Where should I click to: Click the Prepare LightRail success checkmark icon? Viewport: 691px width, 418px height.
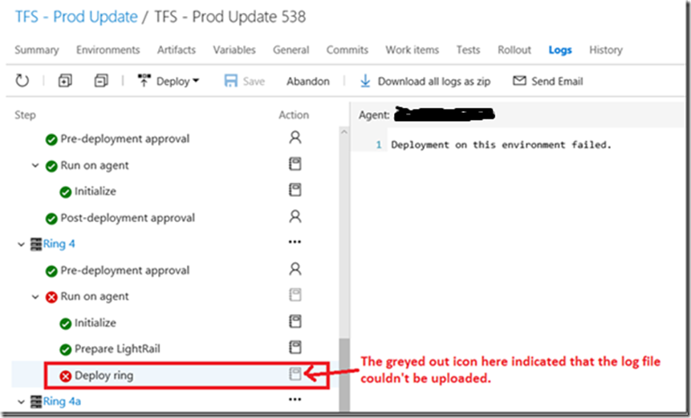click(x=66, y=350)
